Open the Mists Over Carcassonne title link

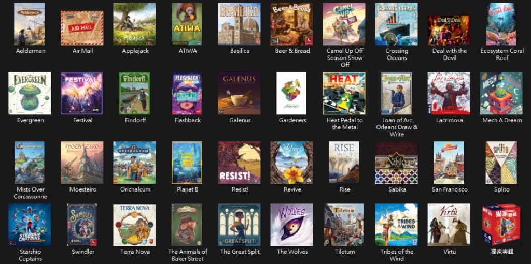click(x=31, y=193)
